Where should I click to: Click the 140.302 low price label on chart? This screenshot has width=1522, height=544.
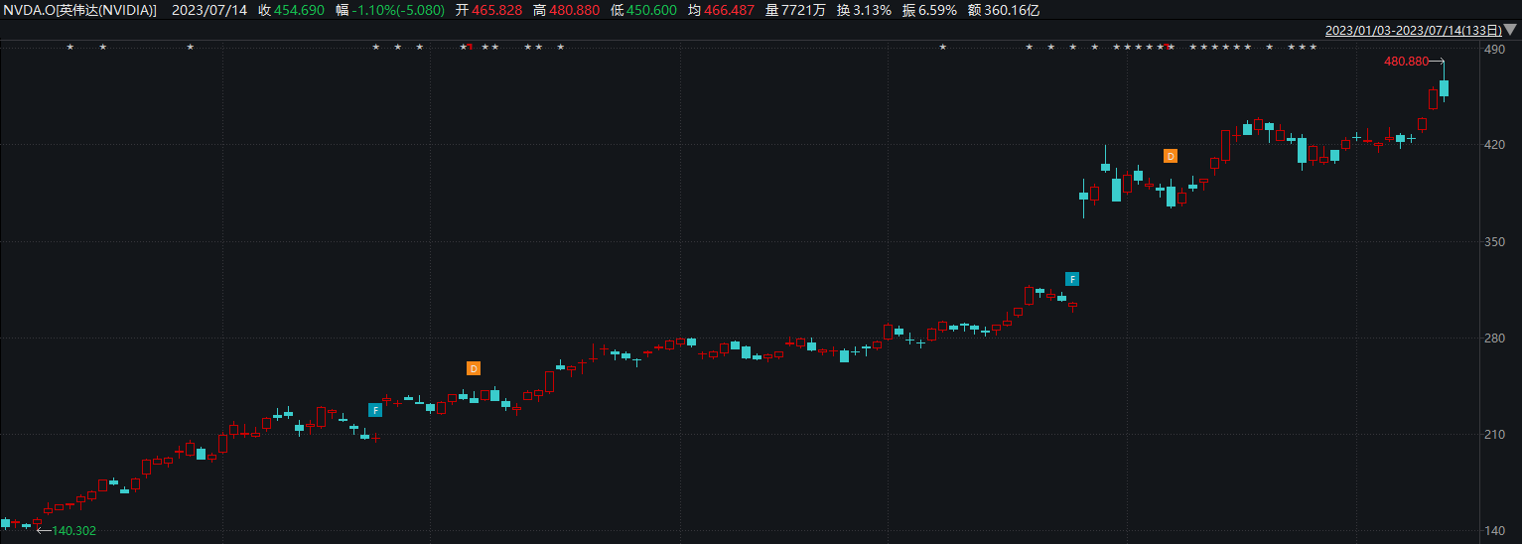(74, 531)
